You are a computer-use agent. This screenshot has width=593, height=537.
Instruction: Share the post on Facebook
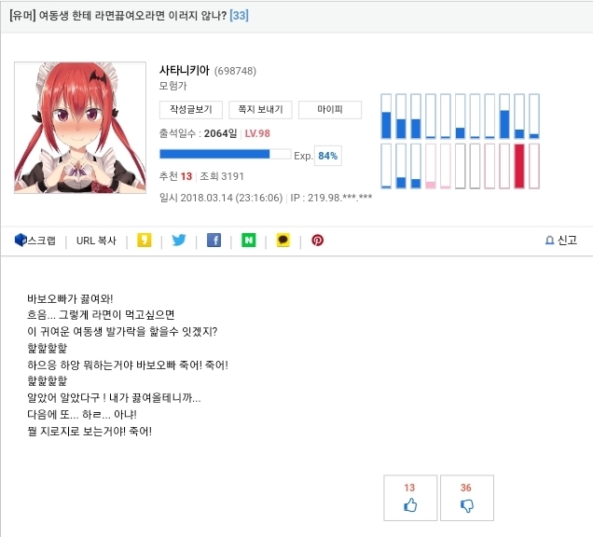214,241
